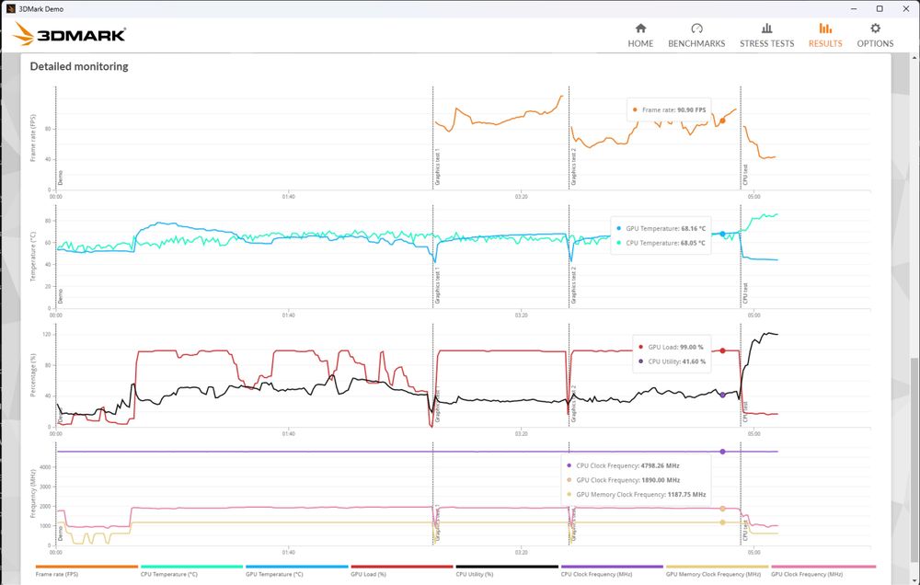The height and width of the screenshot is (585, 920).
Task: Click the Options gear icon
Action: [876, 29]
